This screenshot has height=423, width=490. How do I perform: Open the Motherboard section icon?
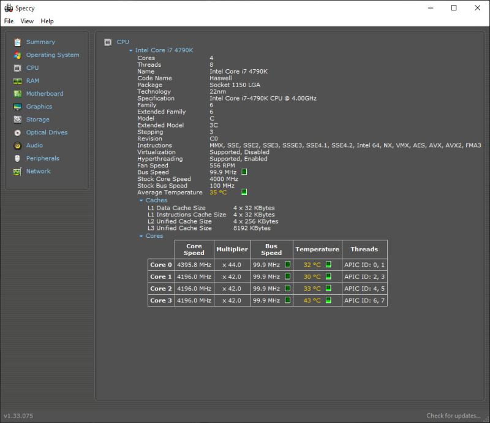[x=17, y=94]
